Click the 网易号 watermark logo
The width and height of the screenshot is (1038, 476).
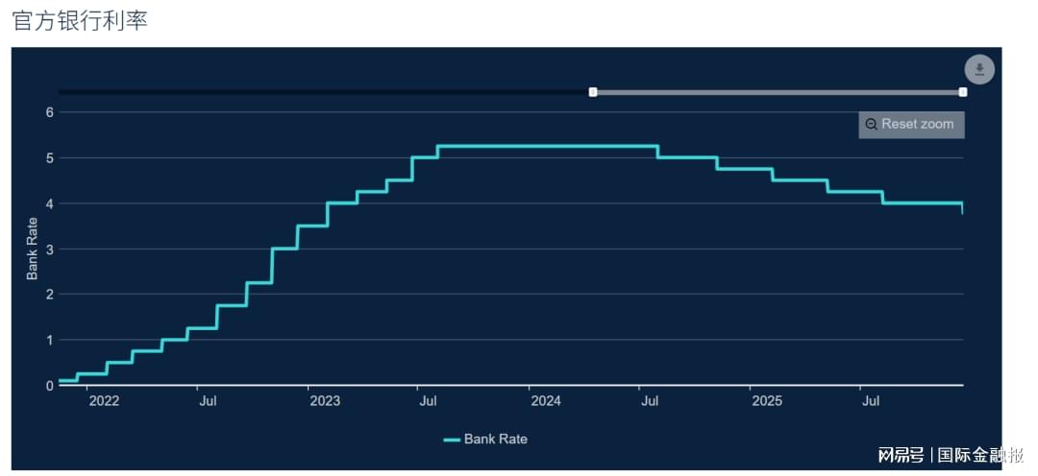tap(901, 455)
